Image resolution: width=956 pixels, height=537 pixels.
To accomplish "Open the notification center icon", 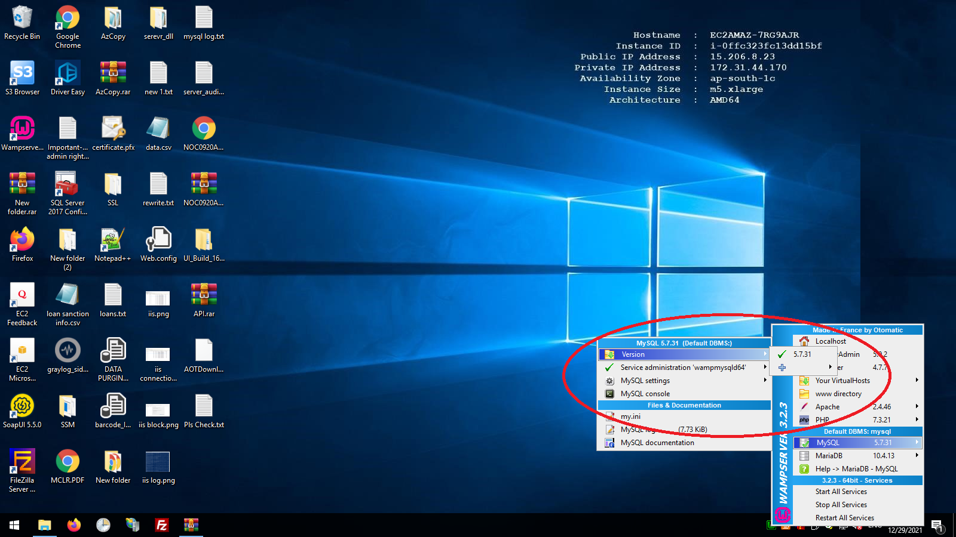I will point(937,526).
